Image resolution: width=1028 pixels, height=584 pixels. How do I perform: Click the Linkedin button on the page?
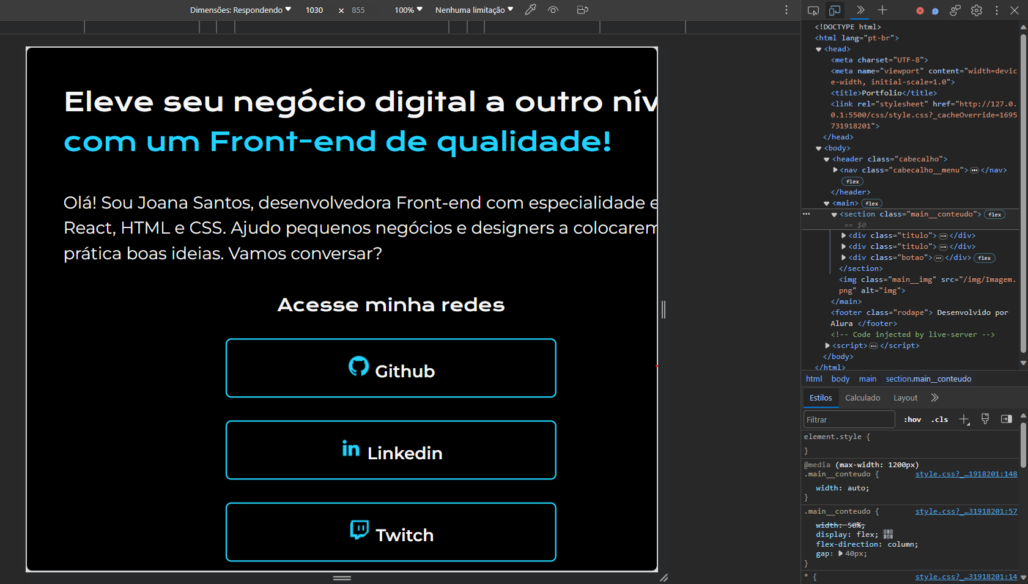pos(391,450)
